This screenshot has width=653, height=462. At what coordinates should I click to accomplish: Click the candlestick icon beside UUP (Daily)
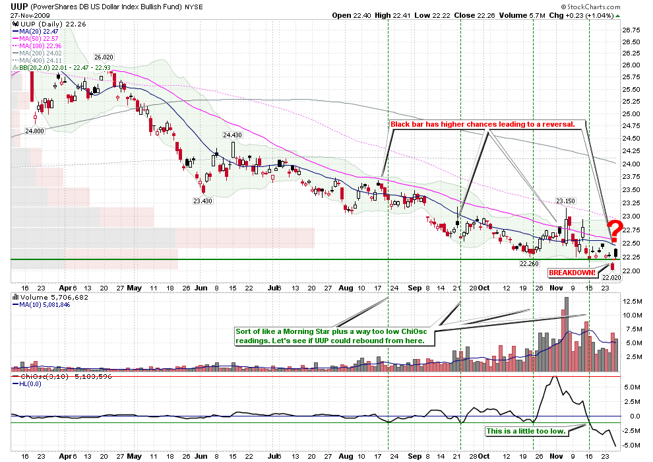coord(16,24)
